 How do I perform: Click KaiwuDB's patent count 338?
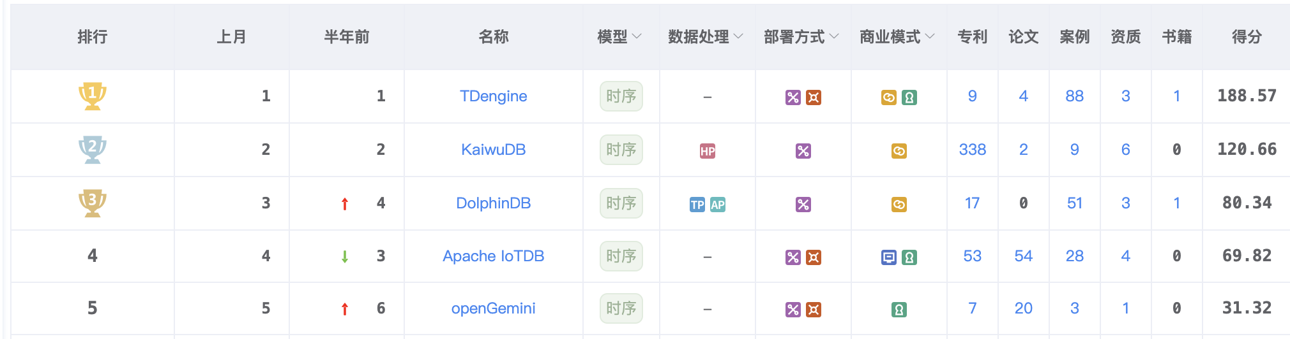point(973,150)
